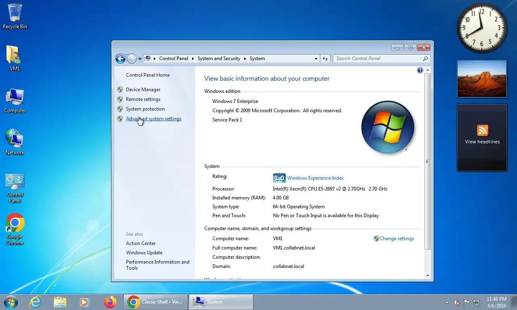Image resolution: width=517 pixels, height=310 pixels.
Task: Open Remote settings link
Action: (x=143, y=99)
